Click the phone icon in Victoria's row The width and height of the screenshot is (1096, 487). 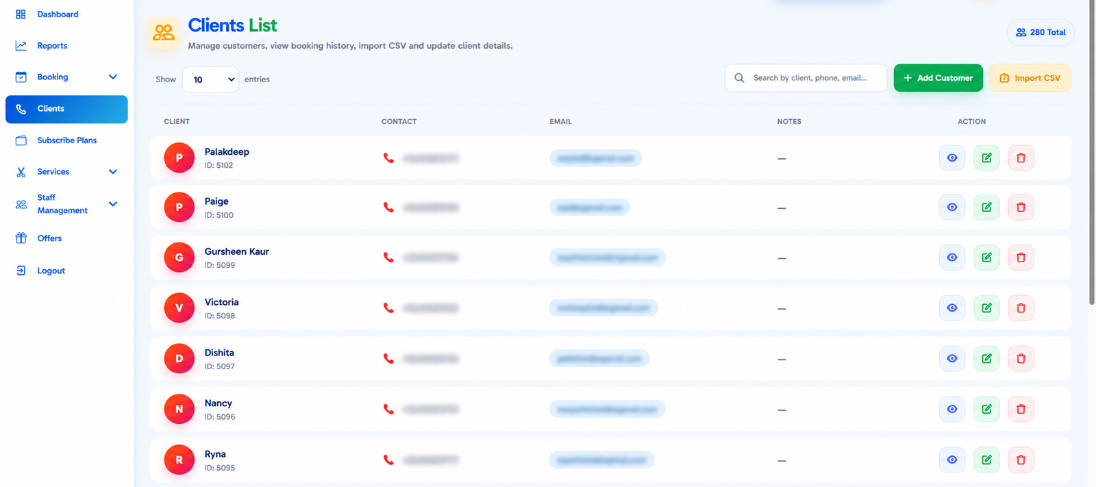click(388, 308)
